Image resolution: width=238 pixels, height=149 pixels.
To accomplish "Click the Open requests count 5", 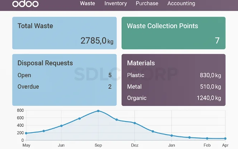I will pyautogui.click(x=110, y=75).
